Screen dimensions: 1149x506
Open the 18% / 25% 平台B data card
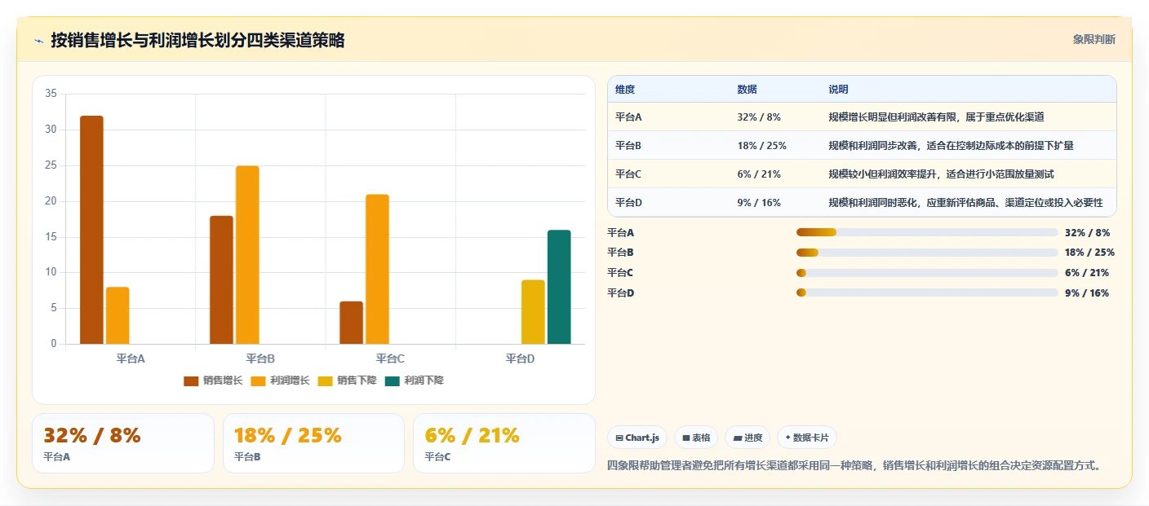pos(313,443)
